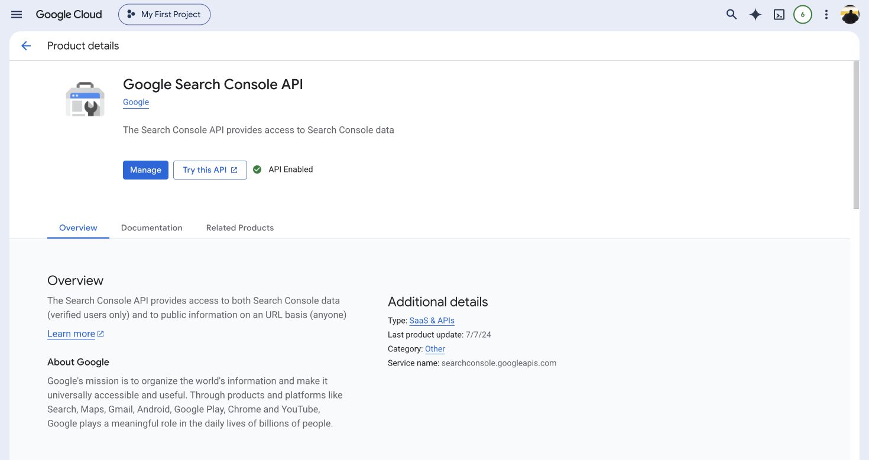Image resolution: width=869 pixels, height=460 pixels.
Task: Open the Learn more link
Action: tap(76, 334)
